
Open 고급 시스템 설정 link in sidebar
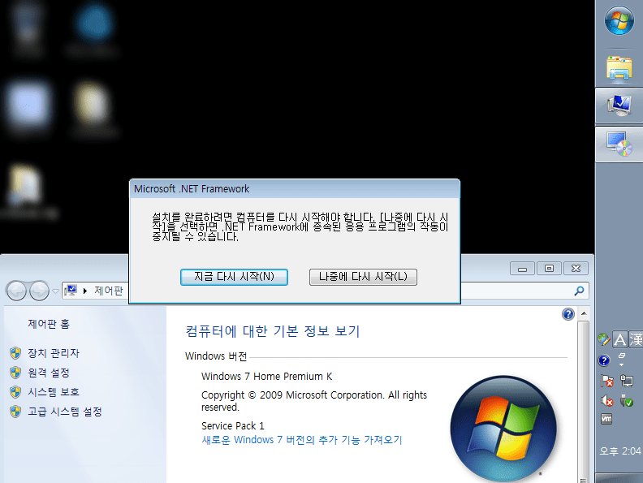click(x=64, y=412)
